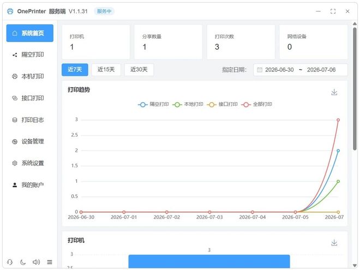This screenshot has height=270, width=360.
Task: Click the customer support headset icon
Action: 10,262
